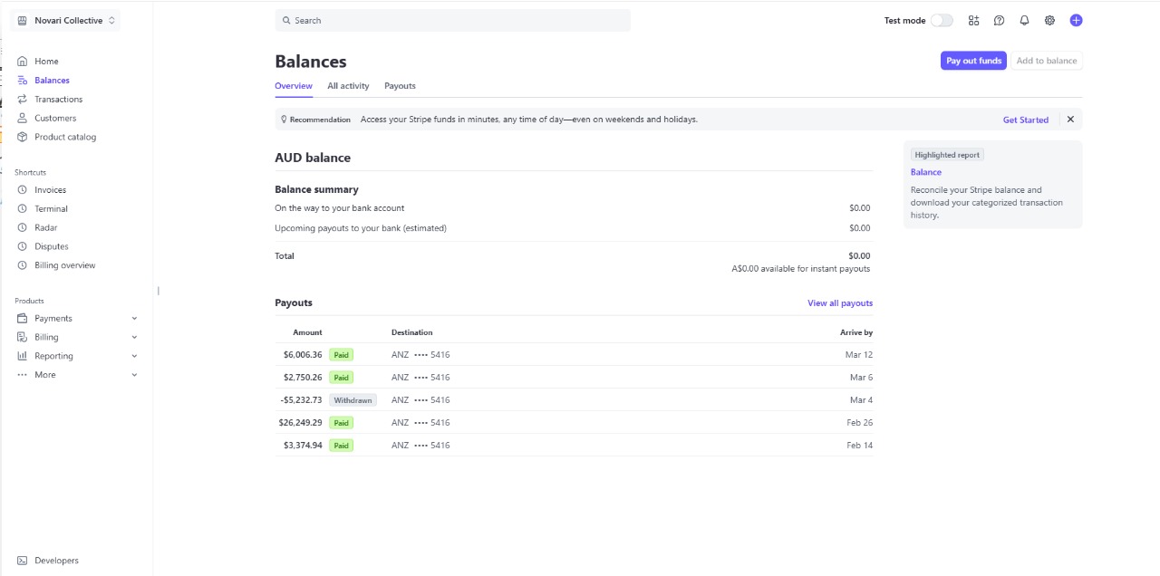Switch to the Payouts tab
This screenshot has height=576, width=1160.
[400, 86]
